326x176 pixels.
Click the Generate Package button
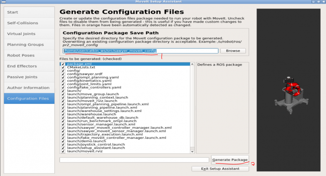coord(230,160)
